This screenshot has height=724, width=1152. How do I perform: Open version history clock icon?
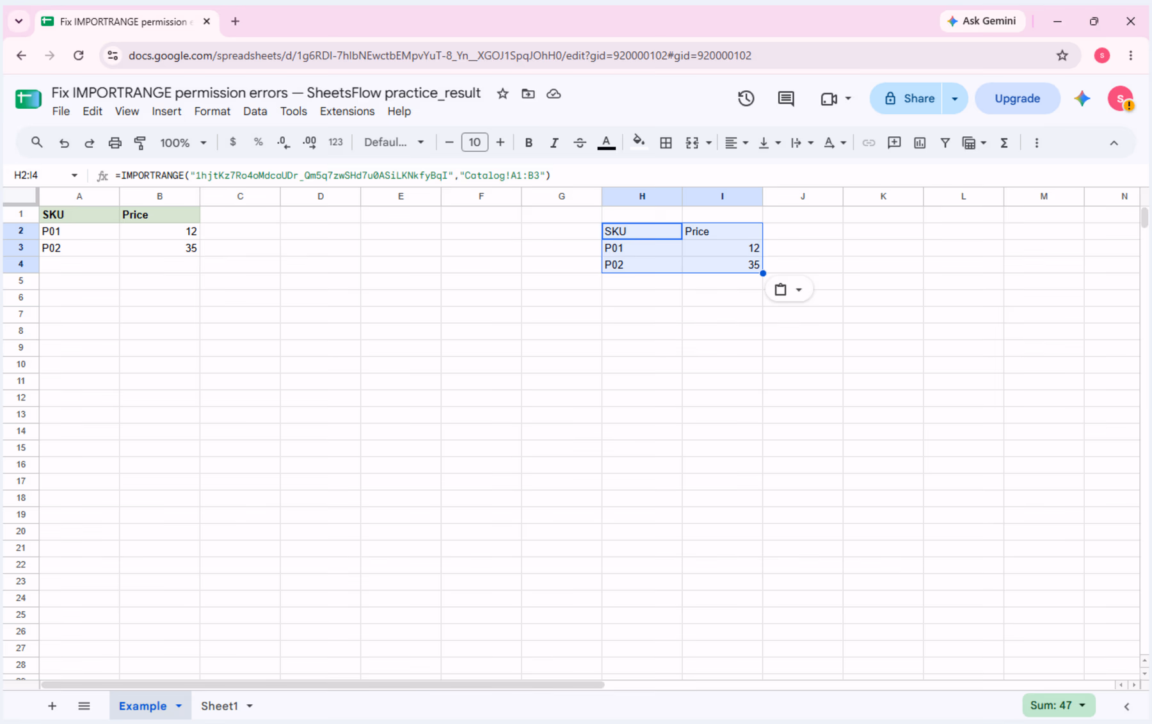[746, 98]
